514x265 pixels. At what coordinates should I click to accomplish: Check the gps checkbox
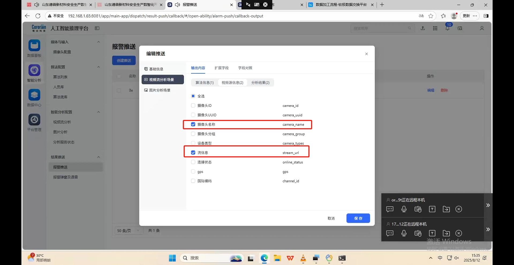tap(193, 172)
